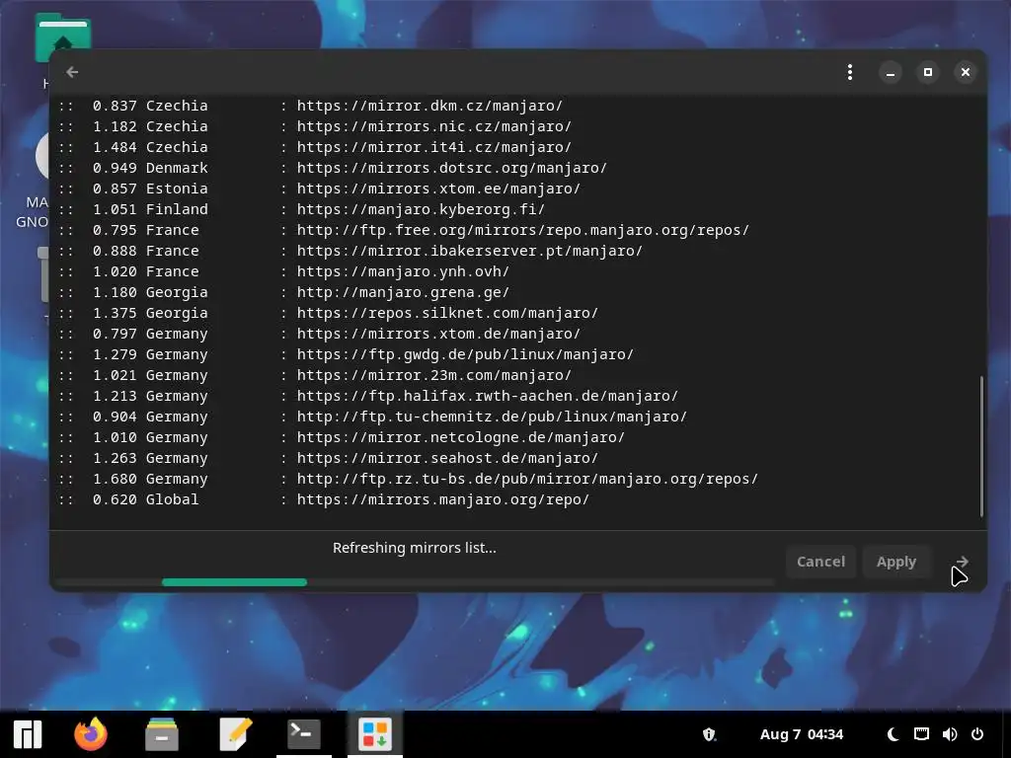Open the Home folder on the desktop
Screen dimensions: 1011x758
point(62,38)
